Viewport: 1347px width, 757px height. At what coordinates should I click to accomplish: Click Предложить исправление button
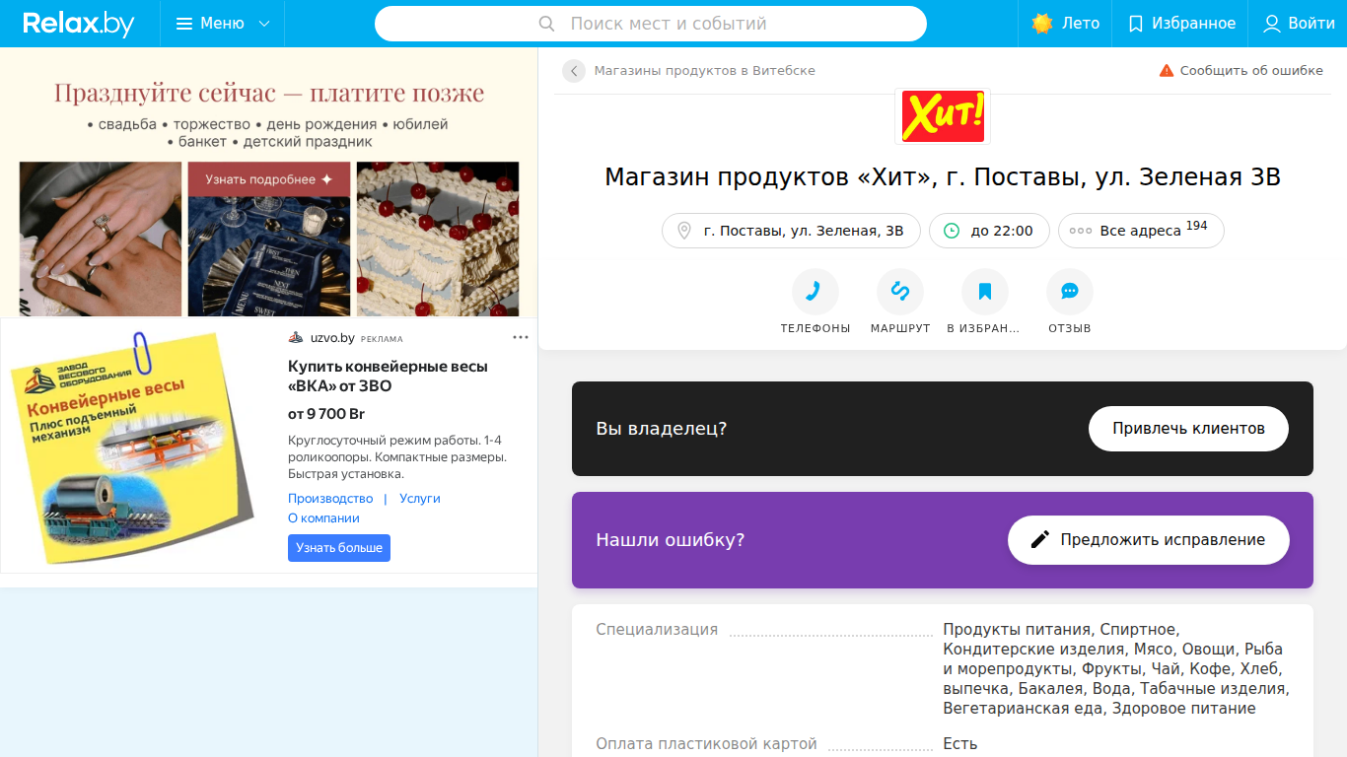pyautogui.click(x=1149, y=540)
